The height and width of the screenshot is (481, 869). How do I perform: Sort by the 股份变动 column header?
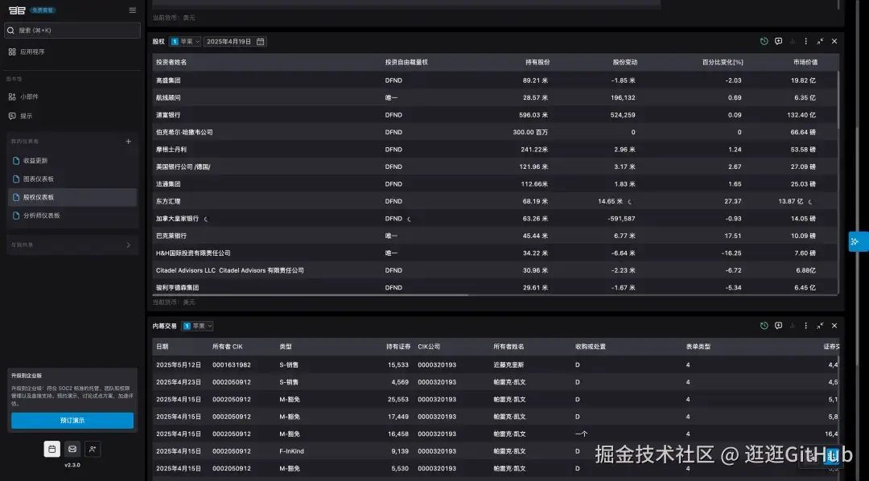click(625, 62)
